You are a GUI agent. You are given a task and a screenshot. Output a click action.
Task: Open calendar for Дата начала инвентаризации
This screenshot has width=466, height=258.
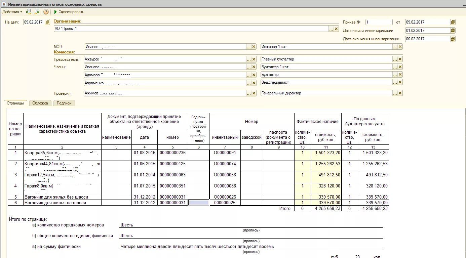coord(453,31)
